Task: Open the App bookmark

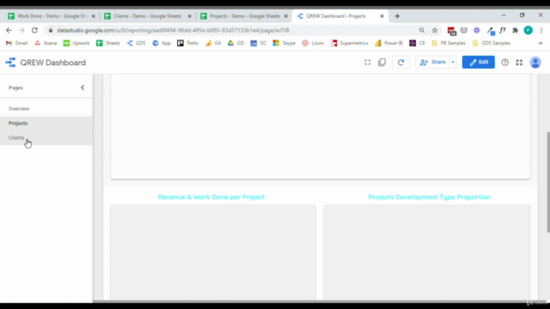Action: (x=162, y=43)
